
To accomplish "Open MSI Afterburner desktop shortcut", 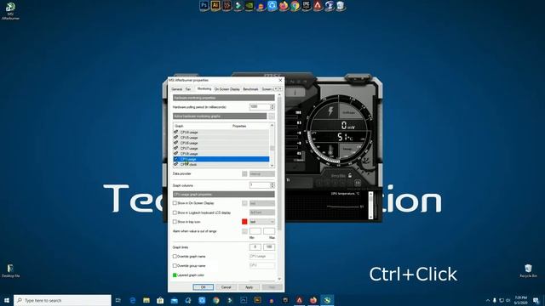I will coord(10,11).
